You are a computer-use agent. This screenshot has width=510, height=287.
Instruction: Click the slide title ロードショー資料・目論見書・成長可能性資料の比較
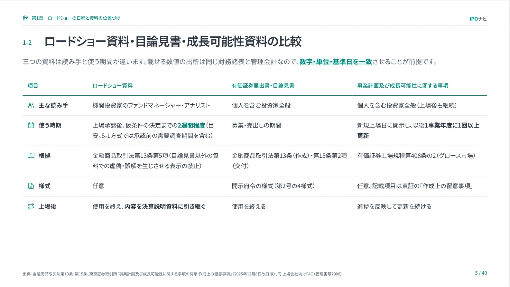point(173,42)
